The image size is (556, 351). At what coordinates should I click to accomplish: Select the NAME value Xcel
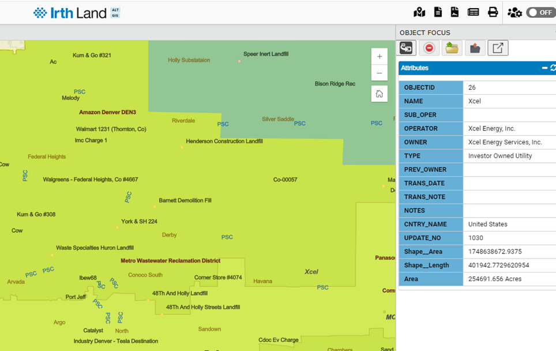[x=475, y=101]
